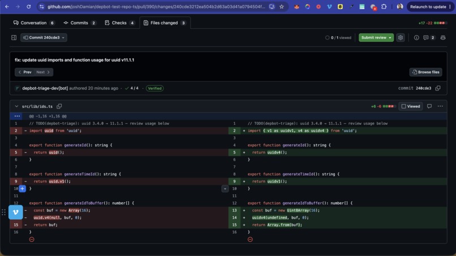
Task: Open the eyedropper color picker extension
Action: 351,7
